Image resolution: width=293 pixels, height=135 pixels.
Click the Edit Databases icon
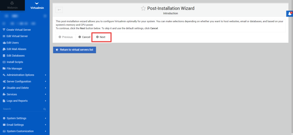(4, 56)
